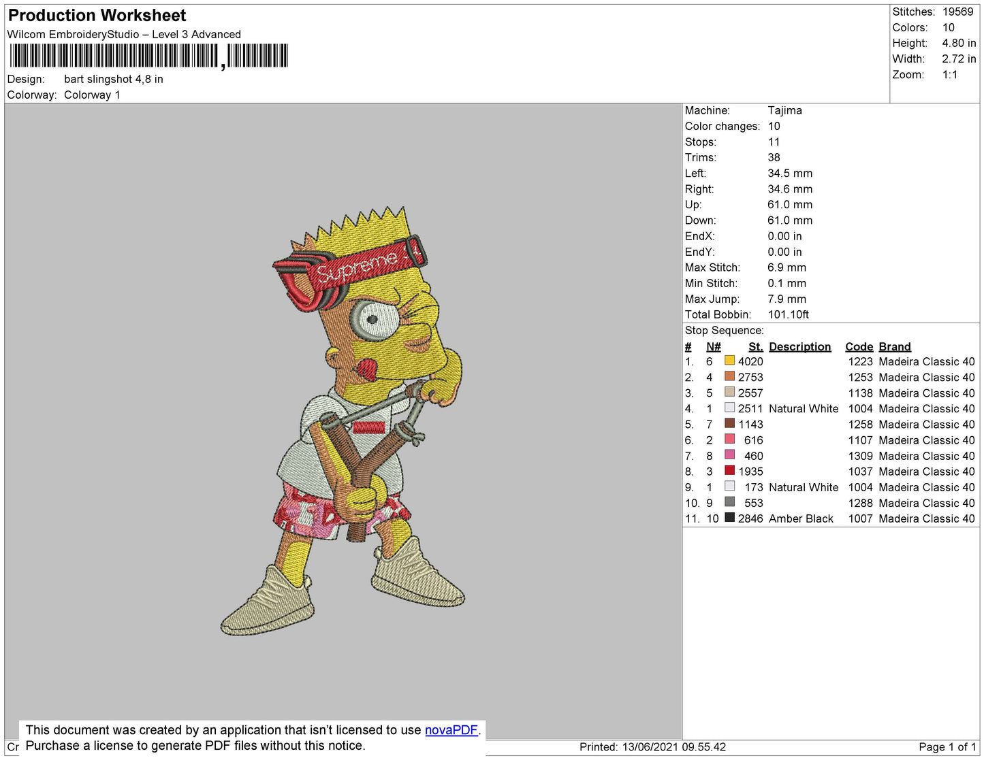
Task: Click the yellow swatch for thread 1223
Action: [x=729, y=361]
